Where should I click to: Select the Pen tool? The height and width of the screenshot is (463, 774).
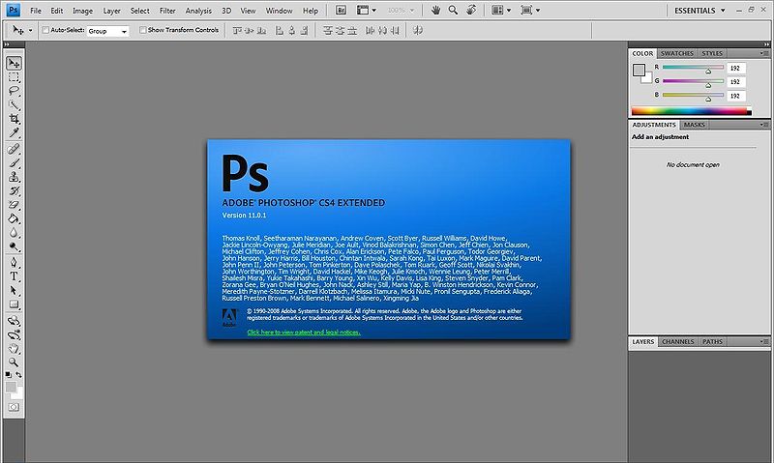(14, 262)
